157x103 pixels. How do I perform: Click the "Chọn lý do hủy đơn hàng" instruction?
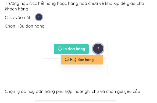(72, 91)
